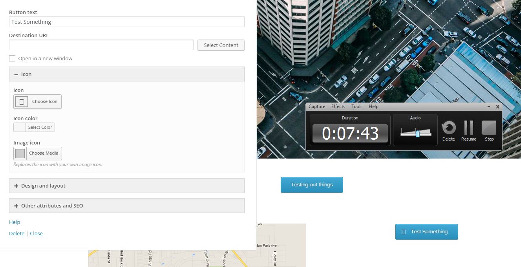Close the recorder toolbar window

click(497, 106)
